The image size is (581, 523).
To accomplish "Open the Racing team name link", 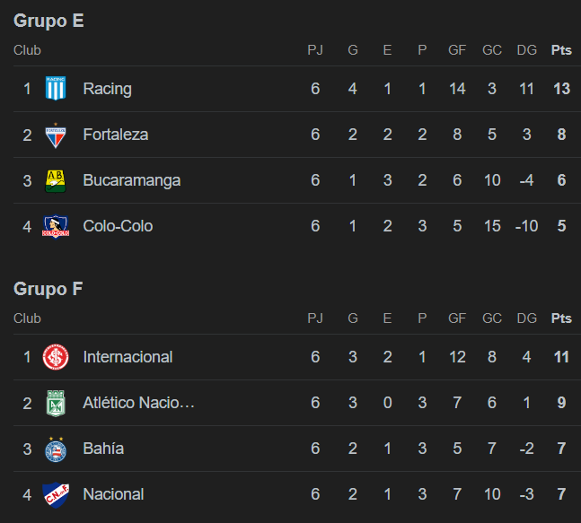I will click(x=107, y=89).
